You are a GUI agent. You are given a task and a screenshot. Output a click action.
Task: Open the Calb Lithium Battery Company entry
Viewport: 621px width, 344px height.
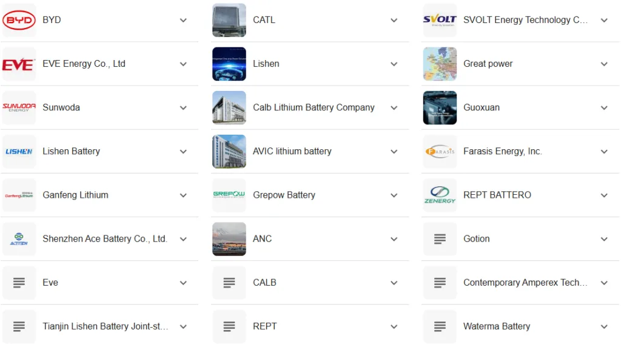coord(310,108)
